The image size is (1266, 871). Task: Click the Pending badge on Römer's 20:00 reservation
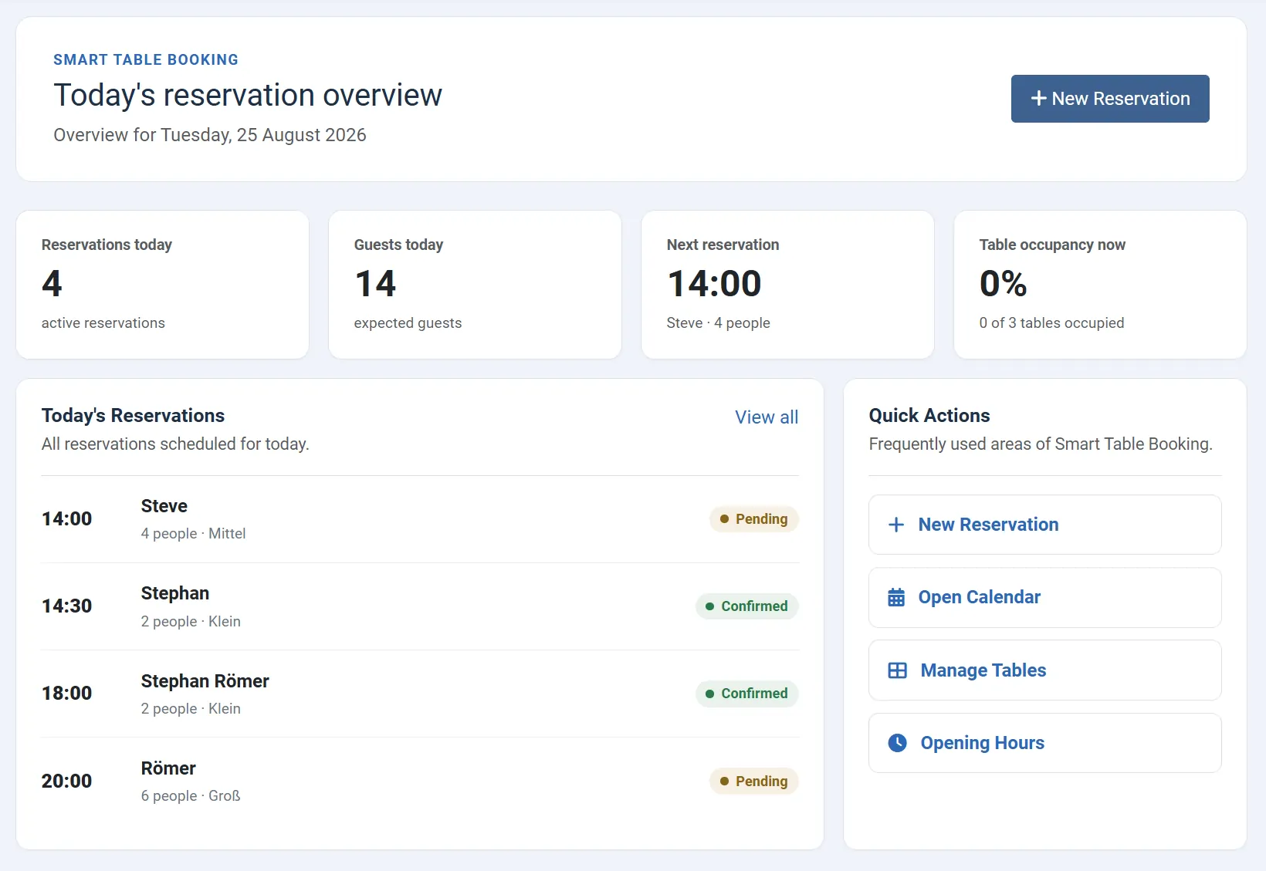point(754,782)
